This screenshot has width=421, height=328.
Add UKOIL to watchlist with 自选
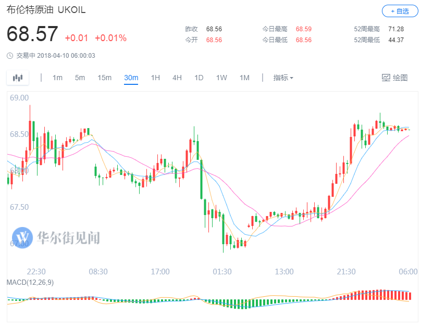tap(399, 11)
